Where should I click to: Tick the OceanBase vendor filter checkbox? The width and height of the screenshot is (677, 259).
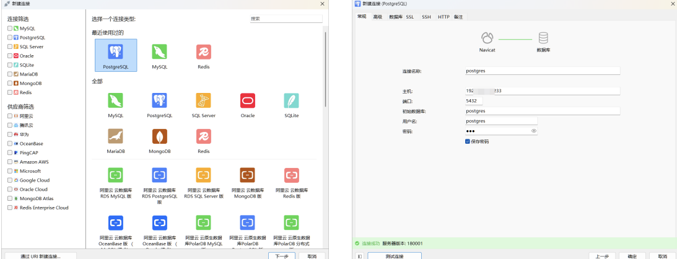[x=9, y=143]
